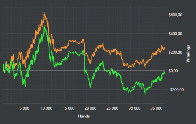Click the 15 000 hands axis label
This screenshot has height=124, width=196.
[x=69, y=108]
